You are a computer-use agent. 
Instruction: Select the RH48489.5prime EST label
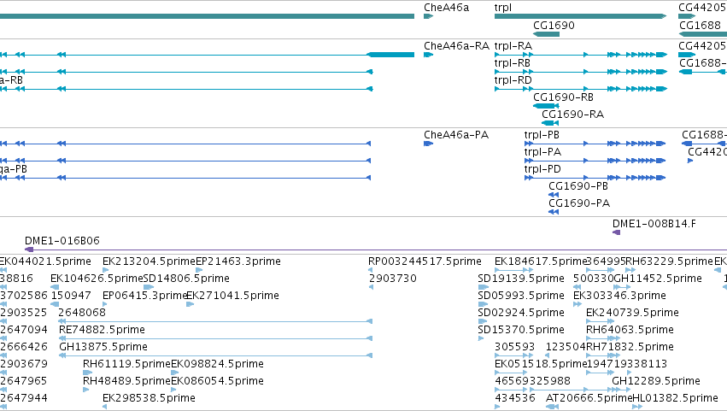click(127, 381)
